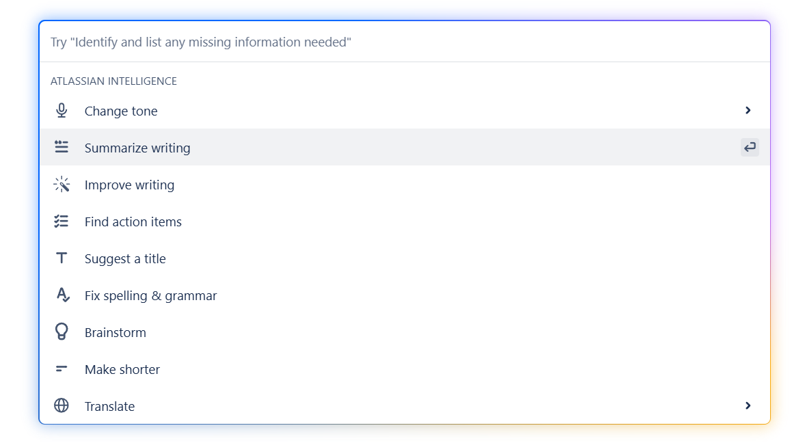Click the Make shorter lines icon
The width and height of the screenshot is (807, 443).
click(61, 368)
